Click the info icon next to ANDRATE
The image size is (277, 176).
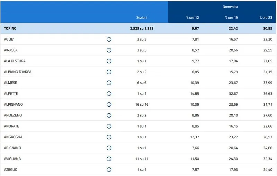point(109,126)
